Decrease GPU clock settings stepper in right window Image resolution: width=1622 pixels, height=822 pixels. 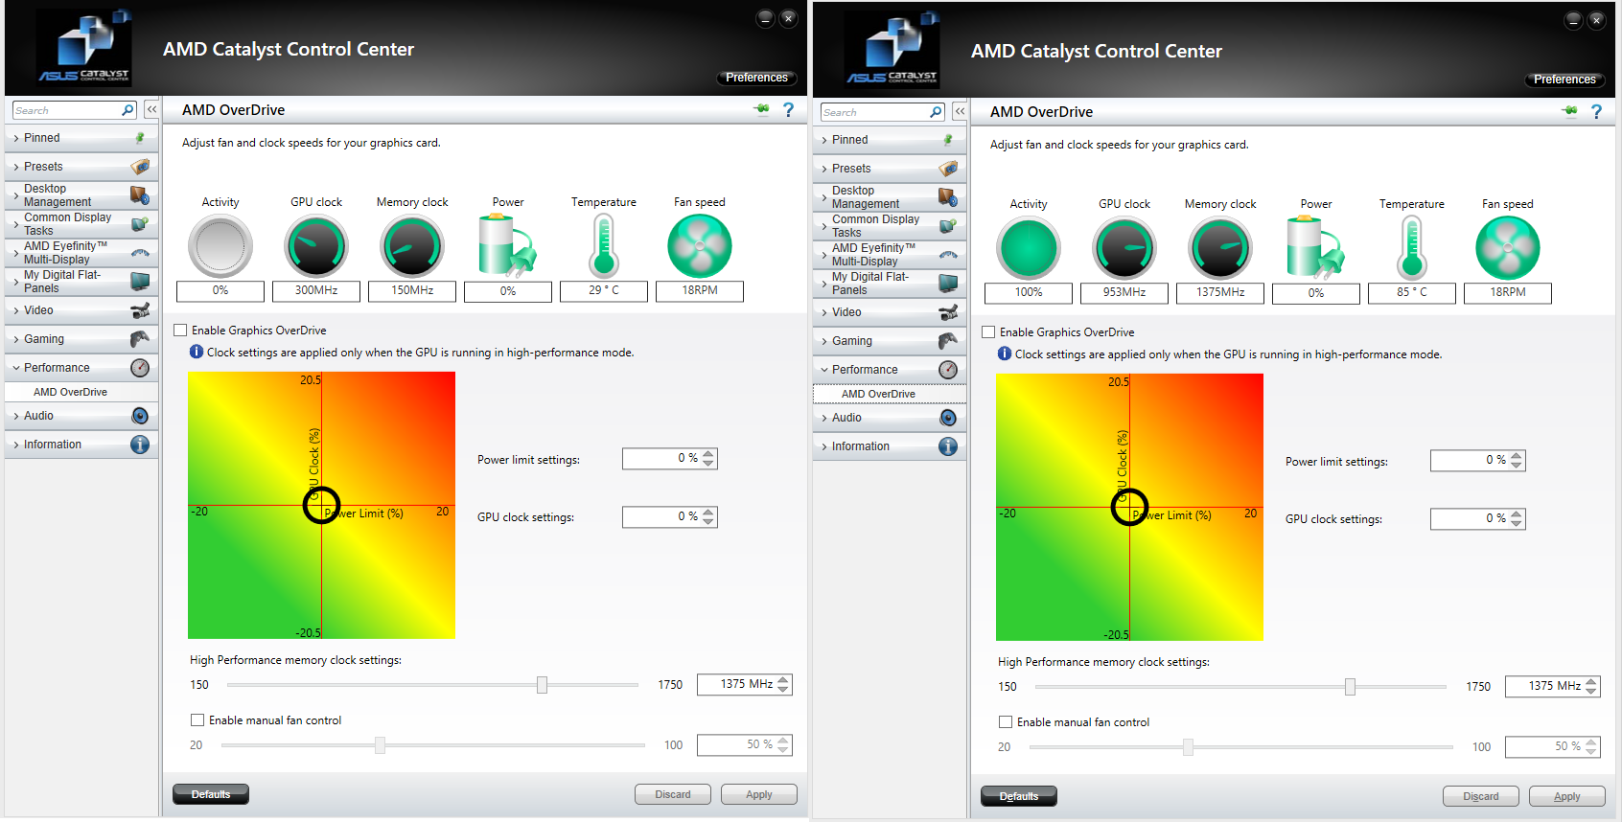[1517, 523]
